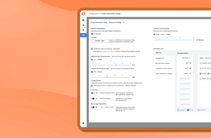The image size is (211, 138).
Task: Open the support.fortinet.com link
Action: (x=109, y=51)
